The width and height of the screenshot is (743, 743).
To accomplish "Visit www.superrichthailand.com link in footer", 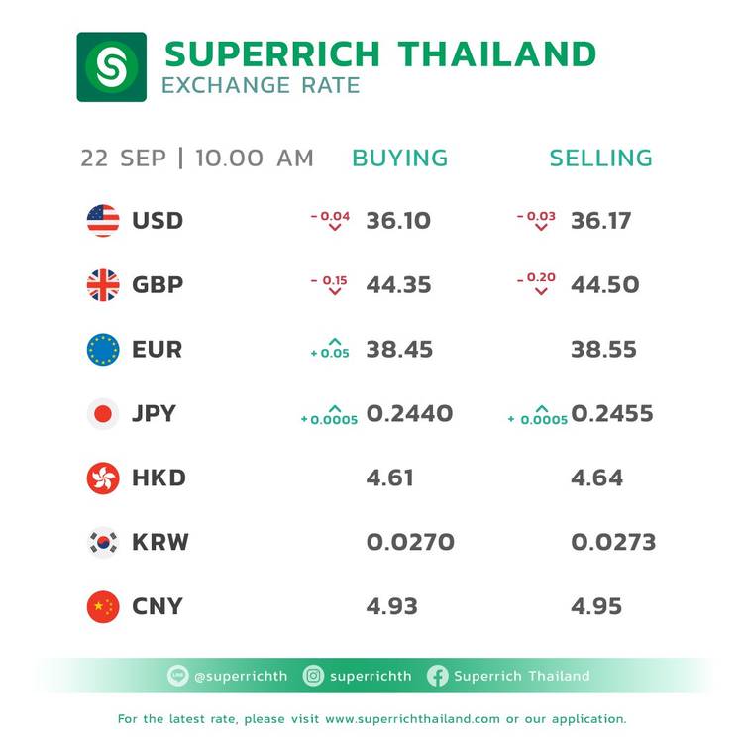I will click(413, 718).
